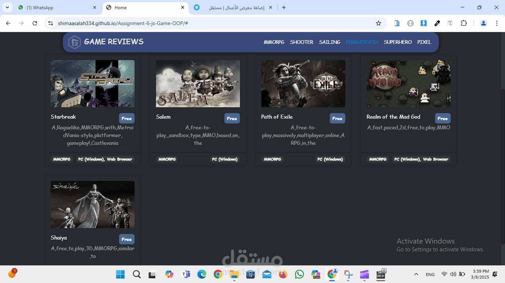Reload the current page
The width and height of the screenshot is (505, 283).
[x=35, y=23]
